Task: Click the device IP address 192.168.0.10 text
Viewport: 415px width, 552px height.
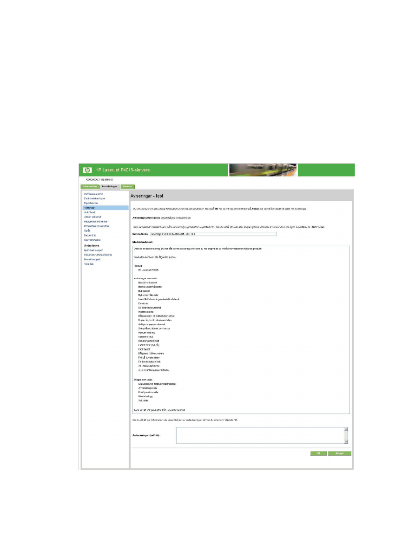Action: click(x=106, y=179)
